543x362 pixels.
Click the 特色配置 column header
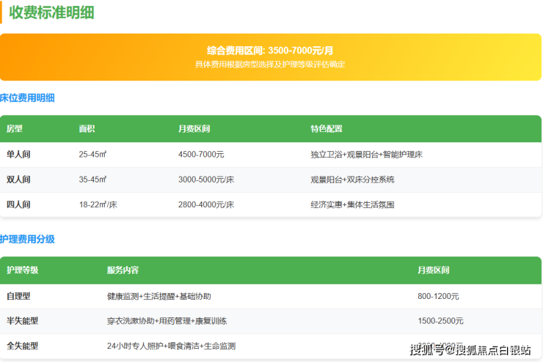(327, 129)
